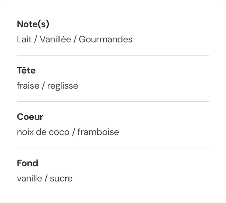Click the slash between vanille and sucre
226x203 pixels.
tap(46, 178)
